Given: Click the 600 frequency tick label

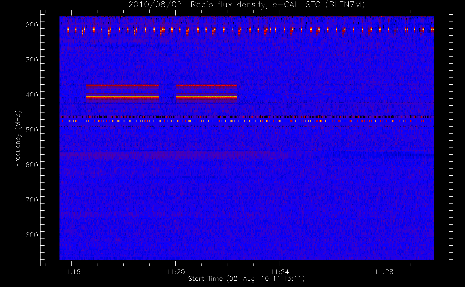Looking at the screenshot, I should [32, 165].
